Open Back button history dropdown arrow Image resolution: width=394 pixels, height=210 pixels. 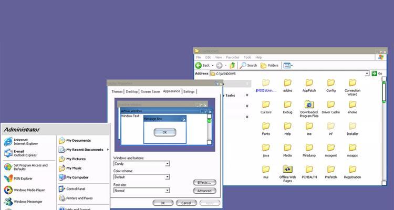tap(213, 66)
